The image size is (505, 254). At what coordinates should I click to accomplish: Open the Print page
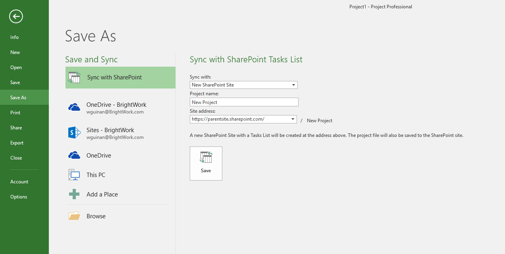pos(24,113)
